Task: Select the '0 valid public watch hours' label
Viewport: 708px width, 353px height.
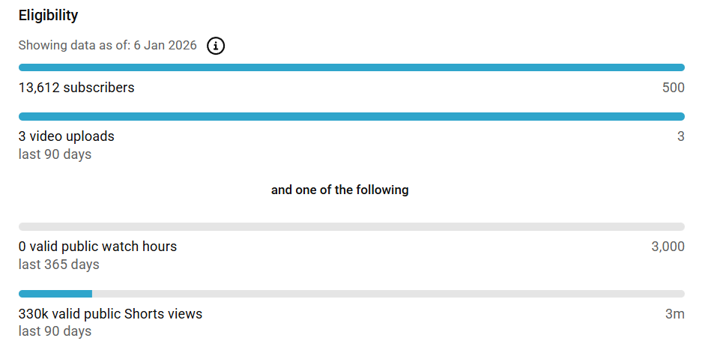Action: [x=97, y=247]
